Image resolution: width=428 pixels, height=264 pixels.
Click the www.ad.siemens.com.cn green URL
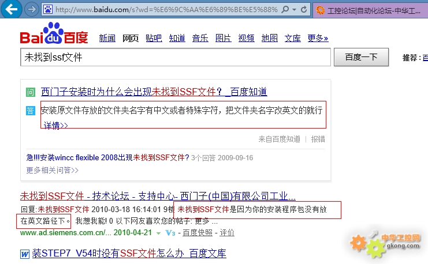(65, 233)
